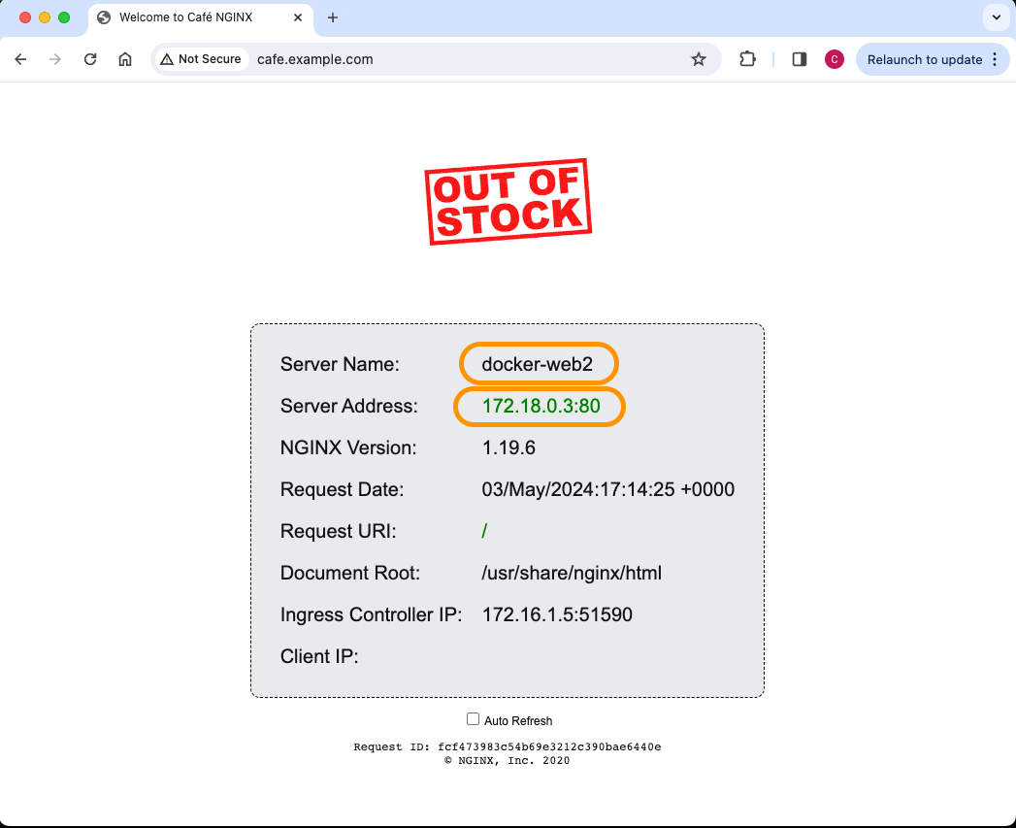
Task: Click the server name docker-web2
Action: point(538,364)
